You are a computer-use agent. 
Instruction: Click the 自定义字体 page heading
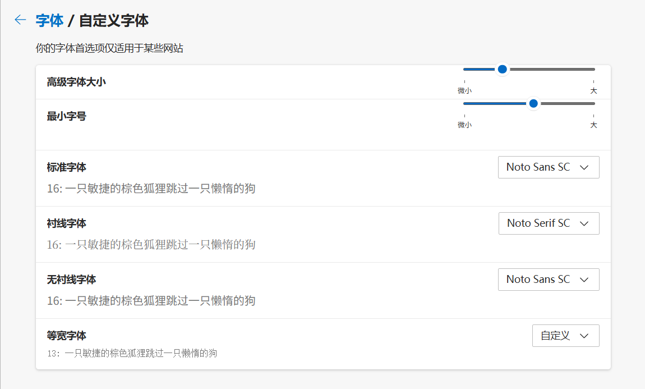[x=113, y=21]
